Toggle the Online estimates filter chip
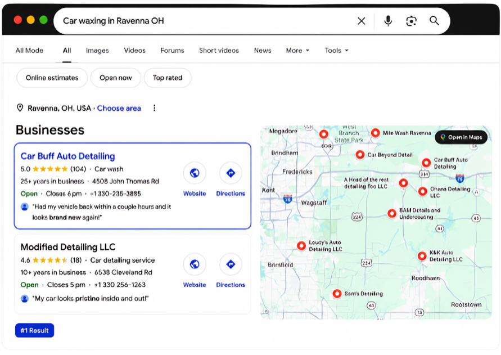This screenshot has width=501, height=355. coord(52,78)
